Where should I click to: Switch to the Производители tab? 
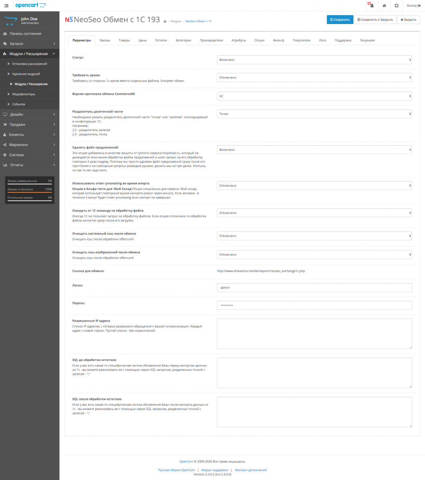click(x=211, y=40)
